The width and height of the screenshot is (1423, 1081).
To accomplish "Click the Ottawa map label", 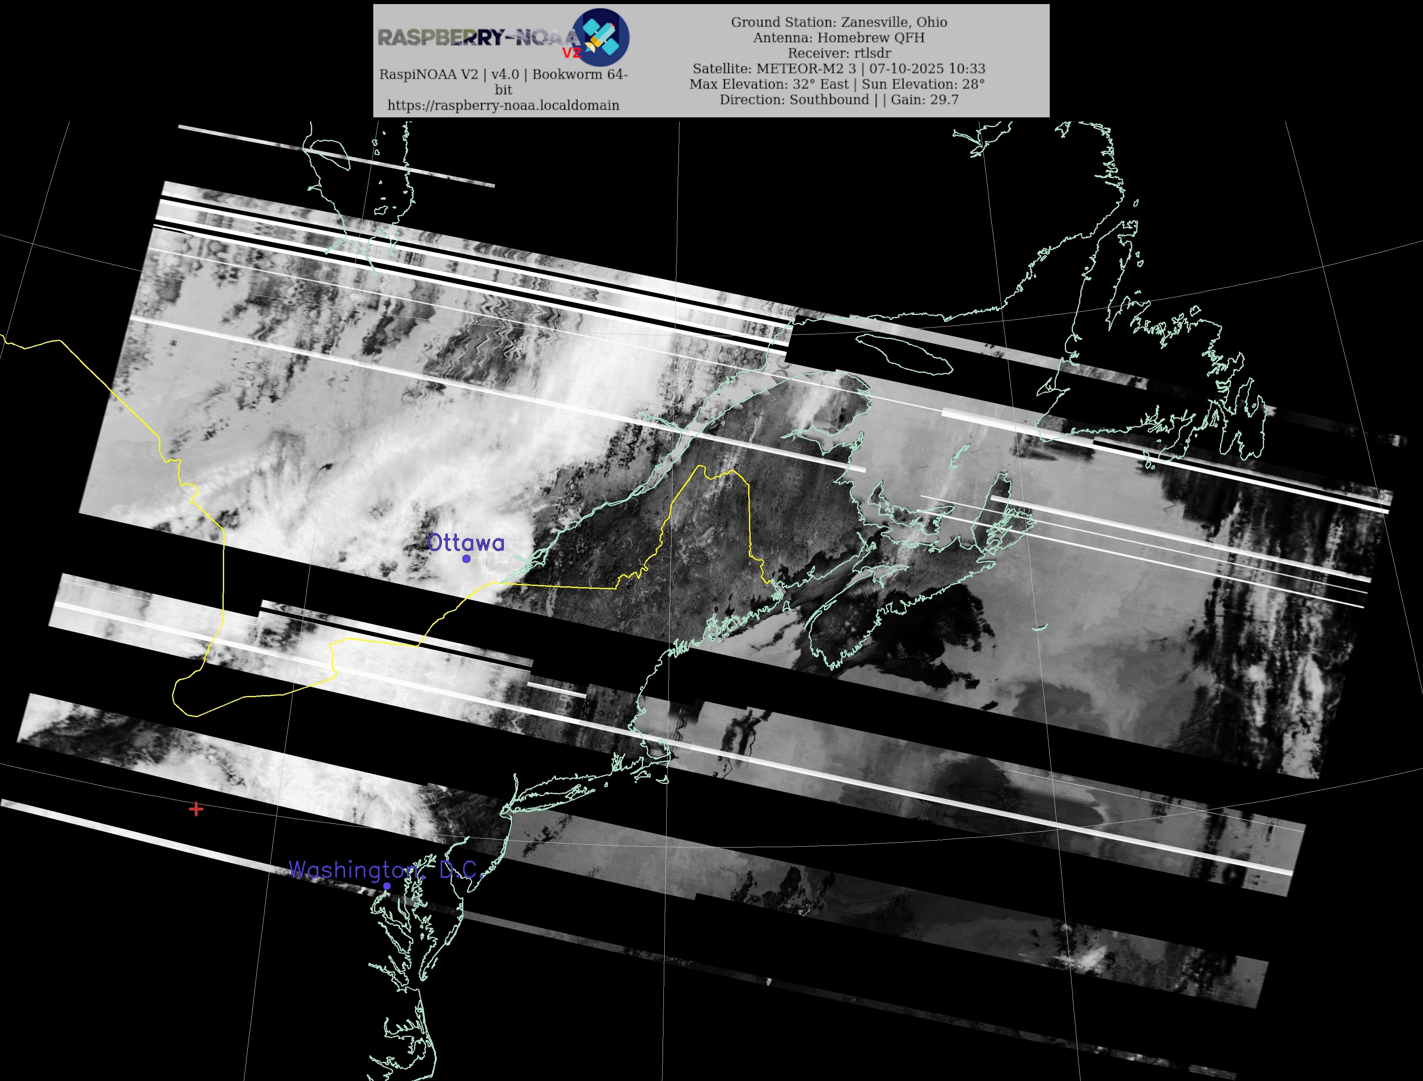I will coord(465,542).
